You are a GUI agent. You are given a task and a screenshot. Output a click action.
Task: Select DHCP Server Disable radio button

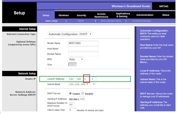pos(83,93)
